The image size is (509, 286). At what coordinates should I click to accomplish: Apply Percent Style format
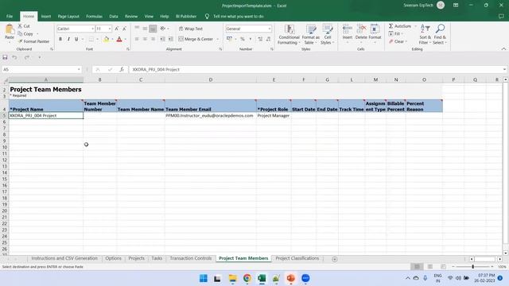(x=242, y=39)
